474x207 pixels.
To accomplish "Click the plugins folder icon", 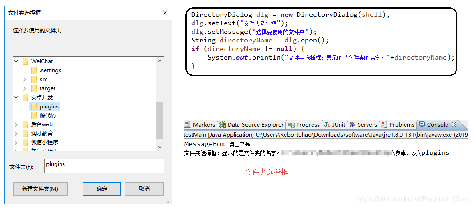I will pyautogui.click(x=34, y=106).
